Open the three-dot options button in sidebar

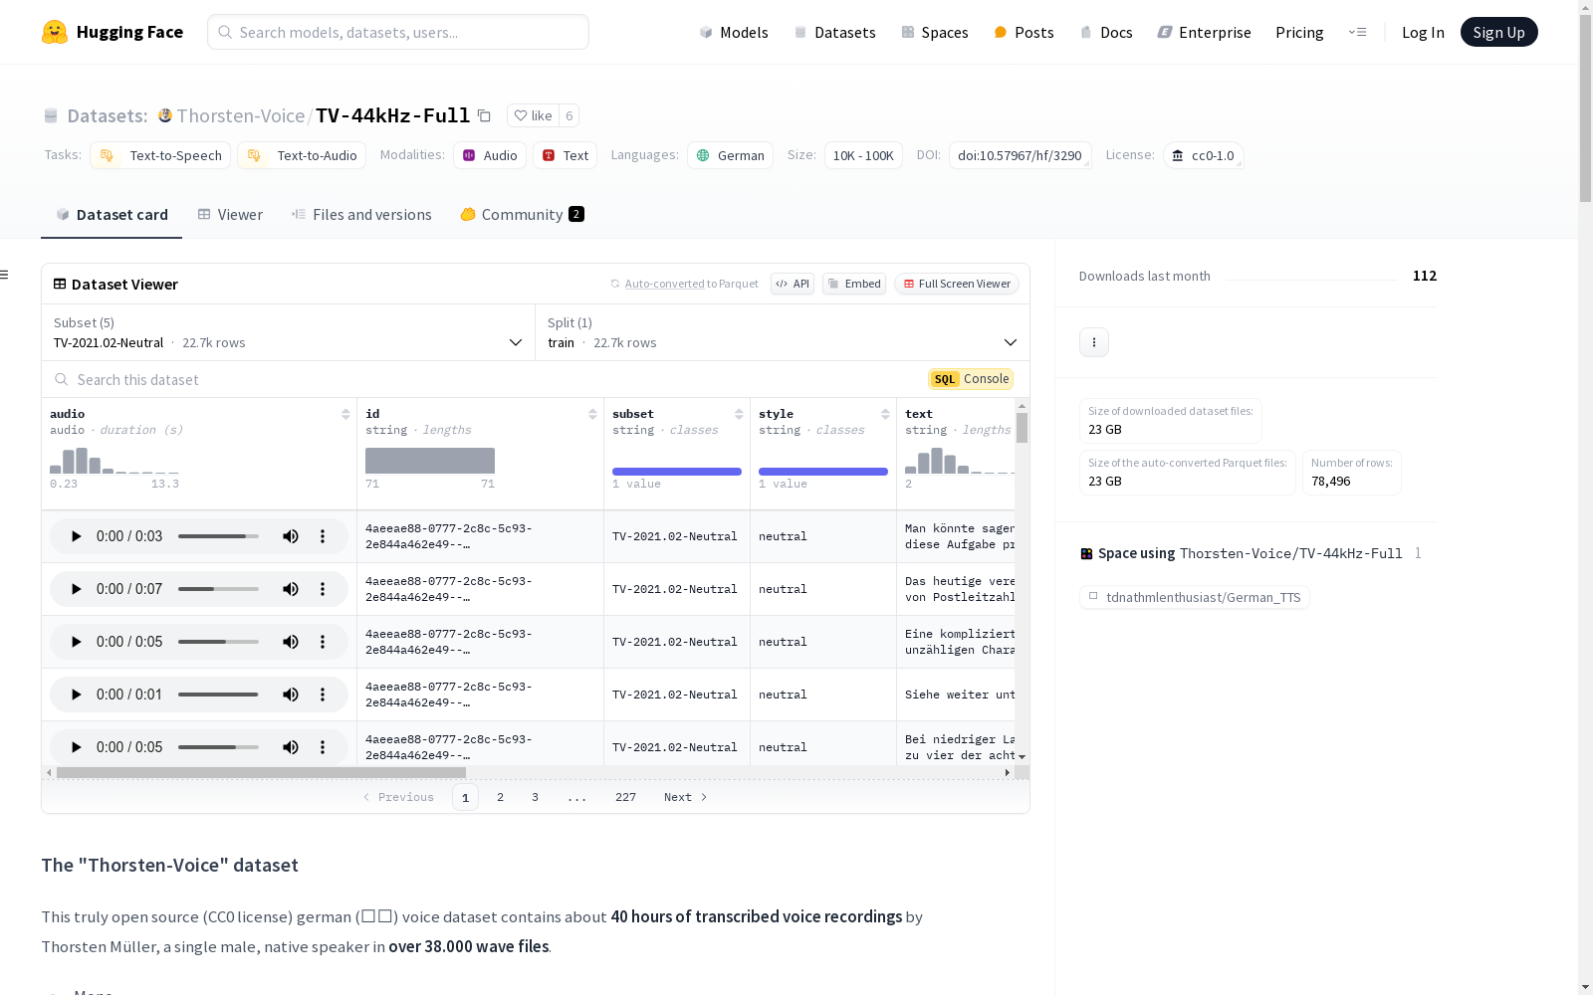[1094, 342]
